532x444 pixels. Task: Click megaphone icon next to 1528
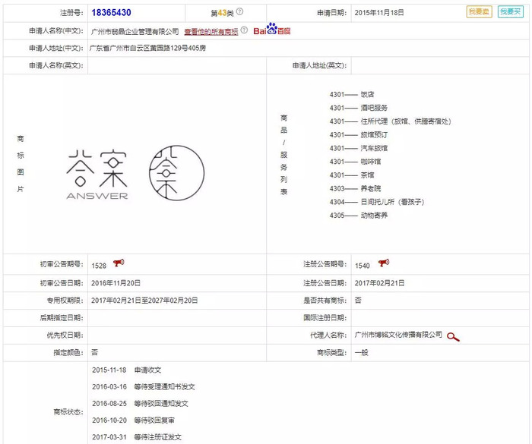tap(119, 263)
